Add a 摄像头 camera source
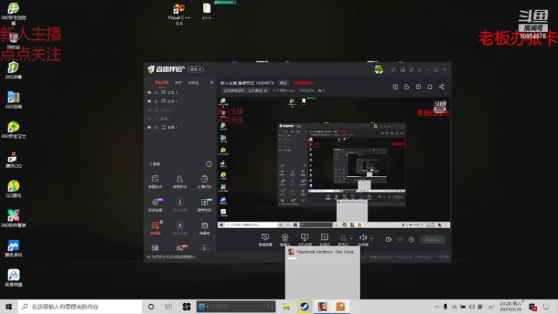558x314 pixels. pyautogui.click(x=285, y=239)
